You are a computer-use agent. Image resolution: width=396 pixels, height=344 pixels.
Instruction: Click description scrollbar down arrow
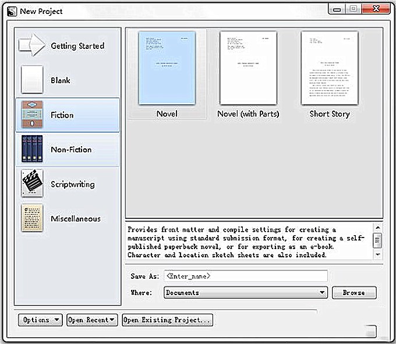pyautogui.click(x=378, y=254)
